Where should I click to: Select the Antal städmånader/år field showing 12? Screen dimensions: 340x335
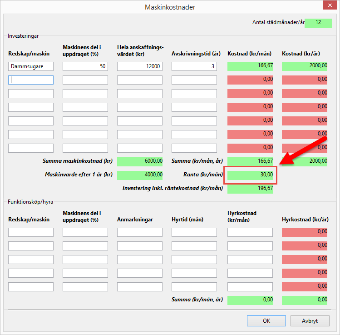click(x=318, y=23)
